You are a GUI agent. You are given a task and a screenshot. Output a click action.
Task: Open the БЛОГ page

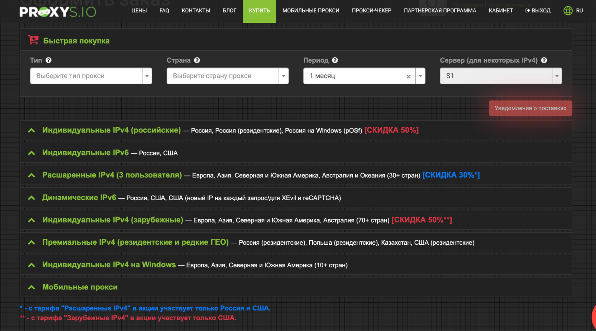pos(229,10)
